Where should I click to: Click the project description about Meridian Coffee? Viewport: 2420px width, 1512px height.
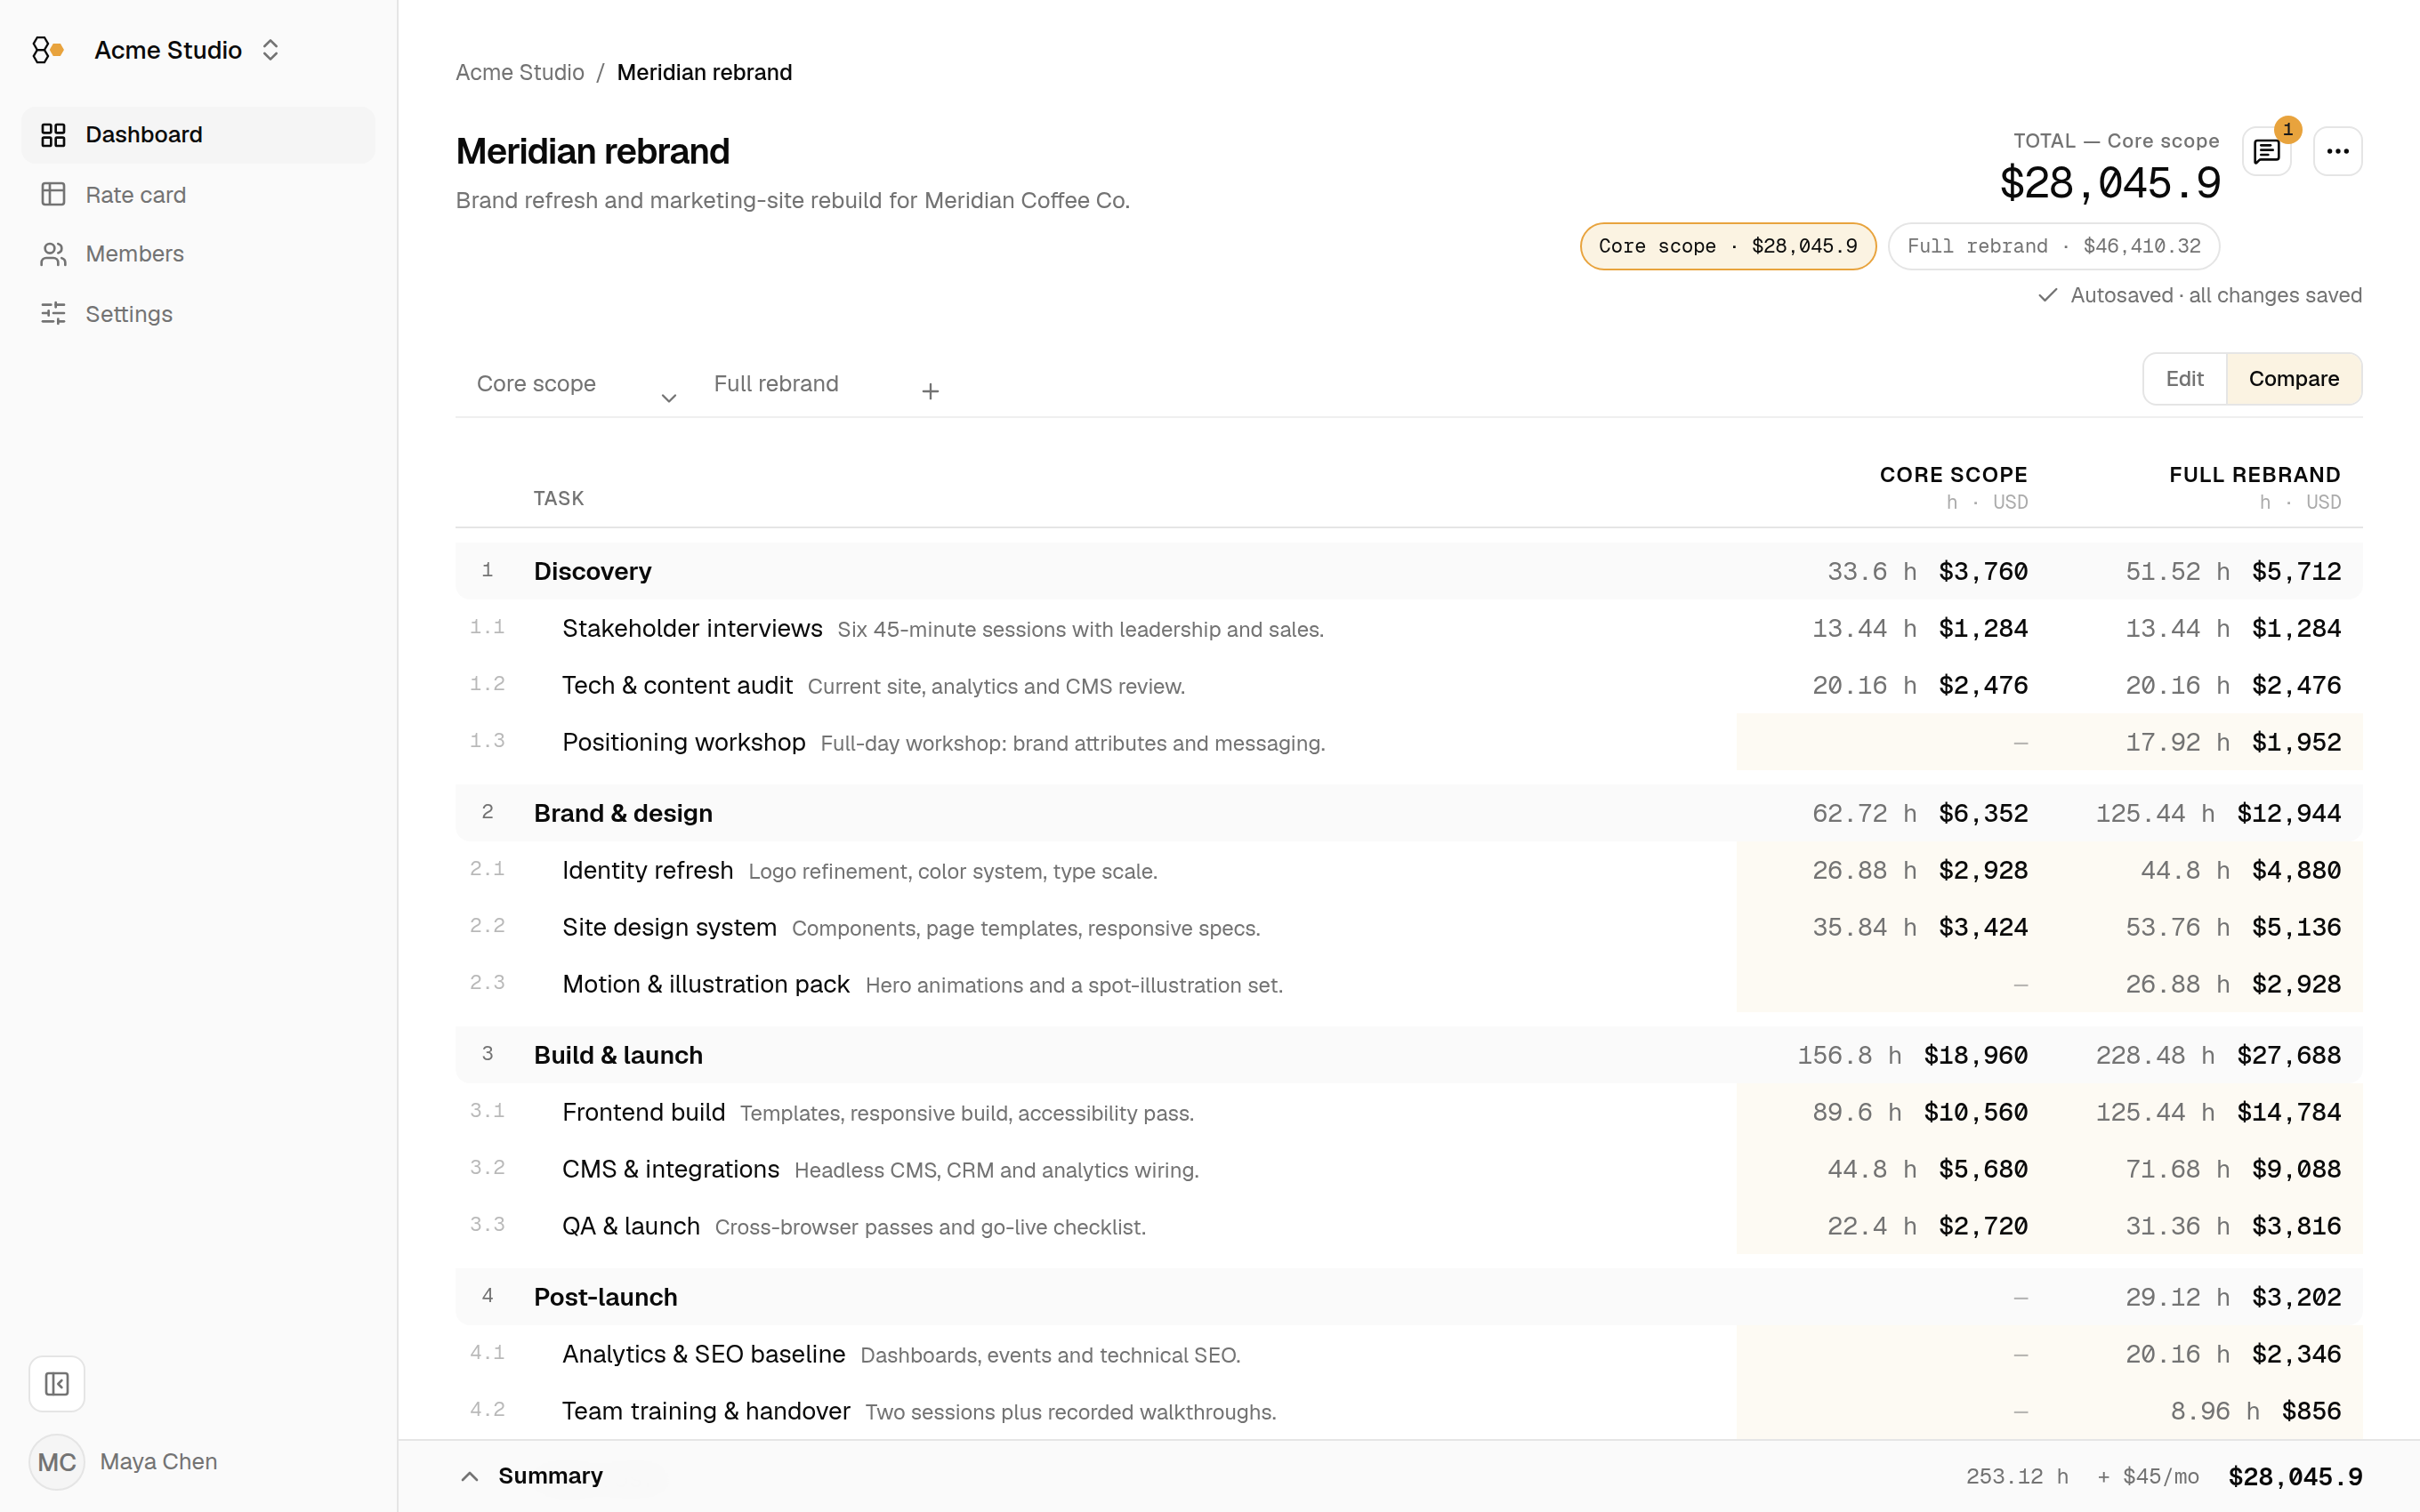(793, 201)
